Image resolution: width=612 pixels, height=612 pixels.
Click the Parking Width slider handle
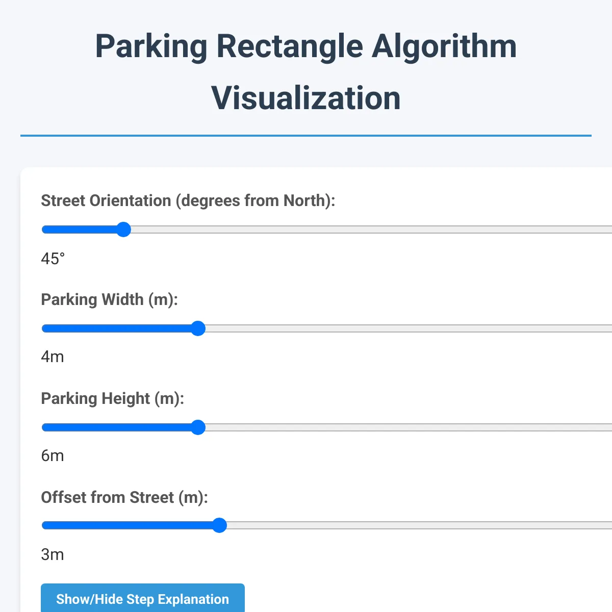pos(198,329)
